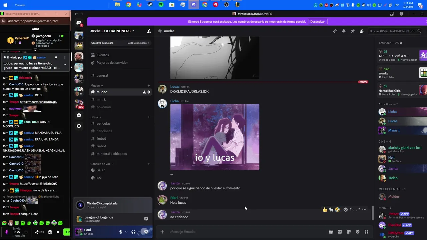427x240 pixels.
Task: Open sticker picker in message bar
Action: click(x=349, y=232)
